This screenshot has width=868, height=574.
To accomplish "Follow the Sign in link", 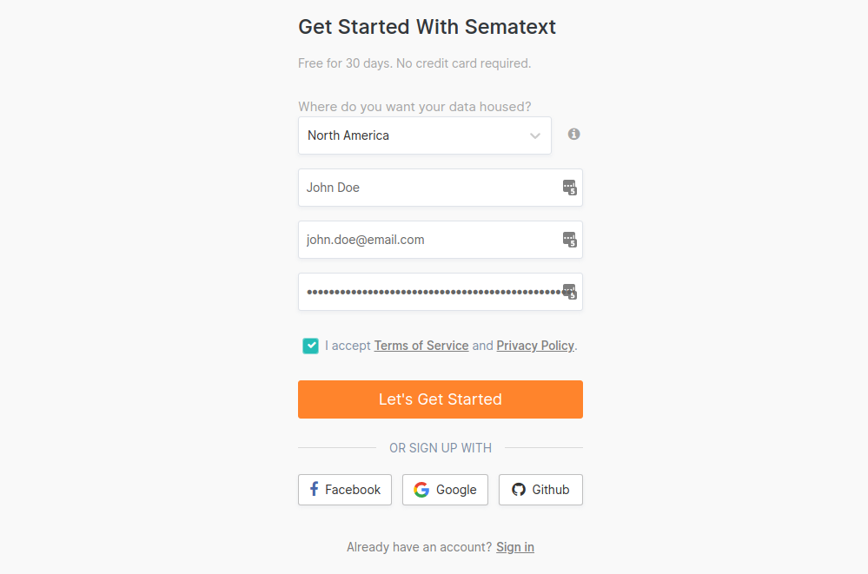I will [x=515, y=547].
